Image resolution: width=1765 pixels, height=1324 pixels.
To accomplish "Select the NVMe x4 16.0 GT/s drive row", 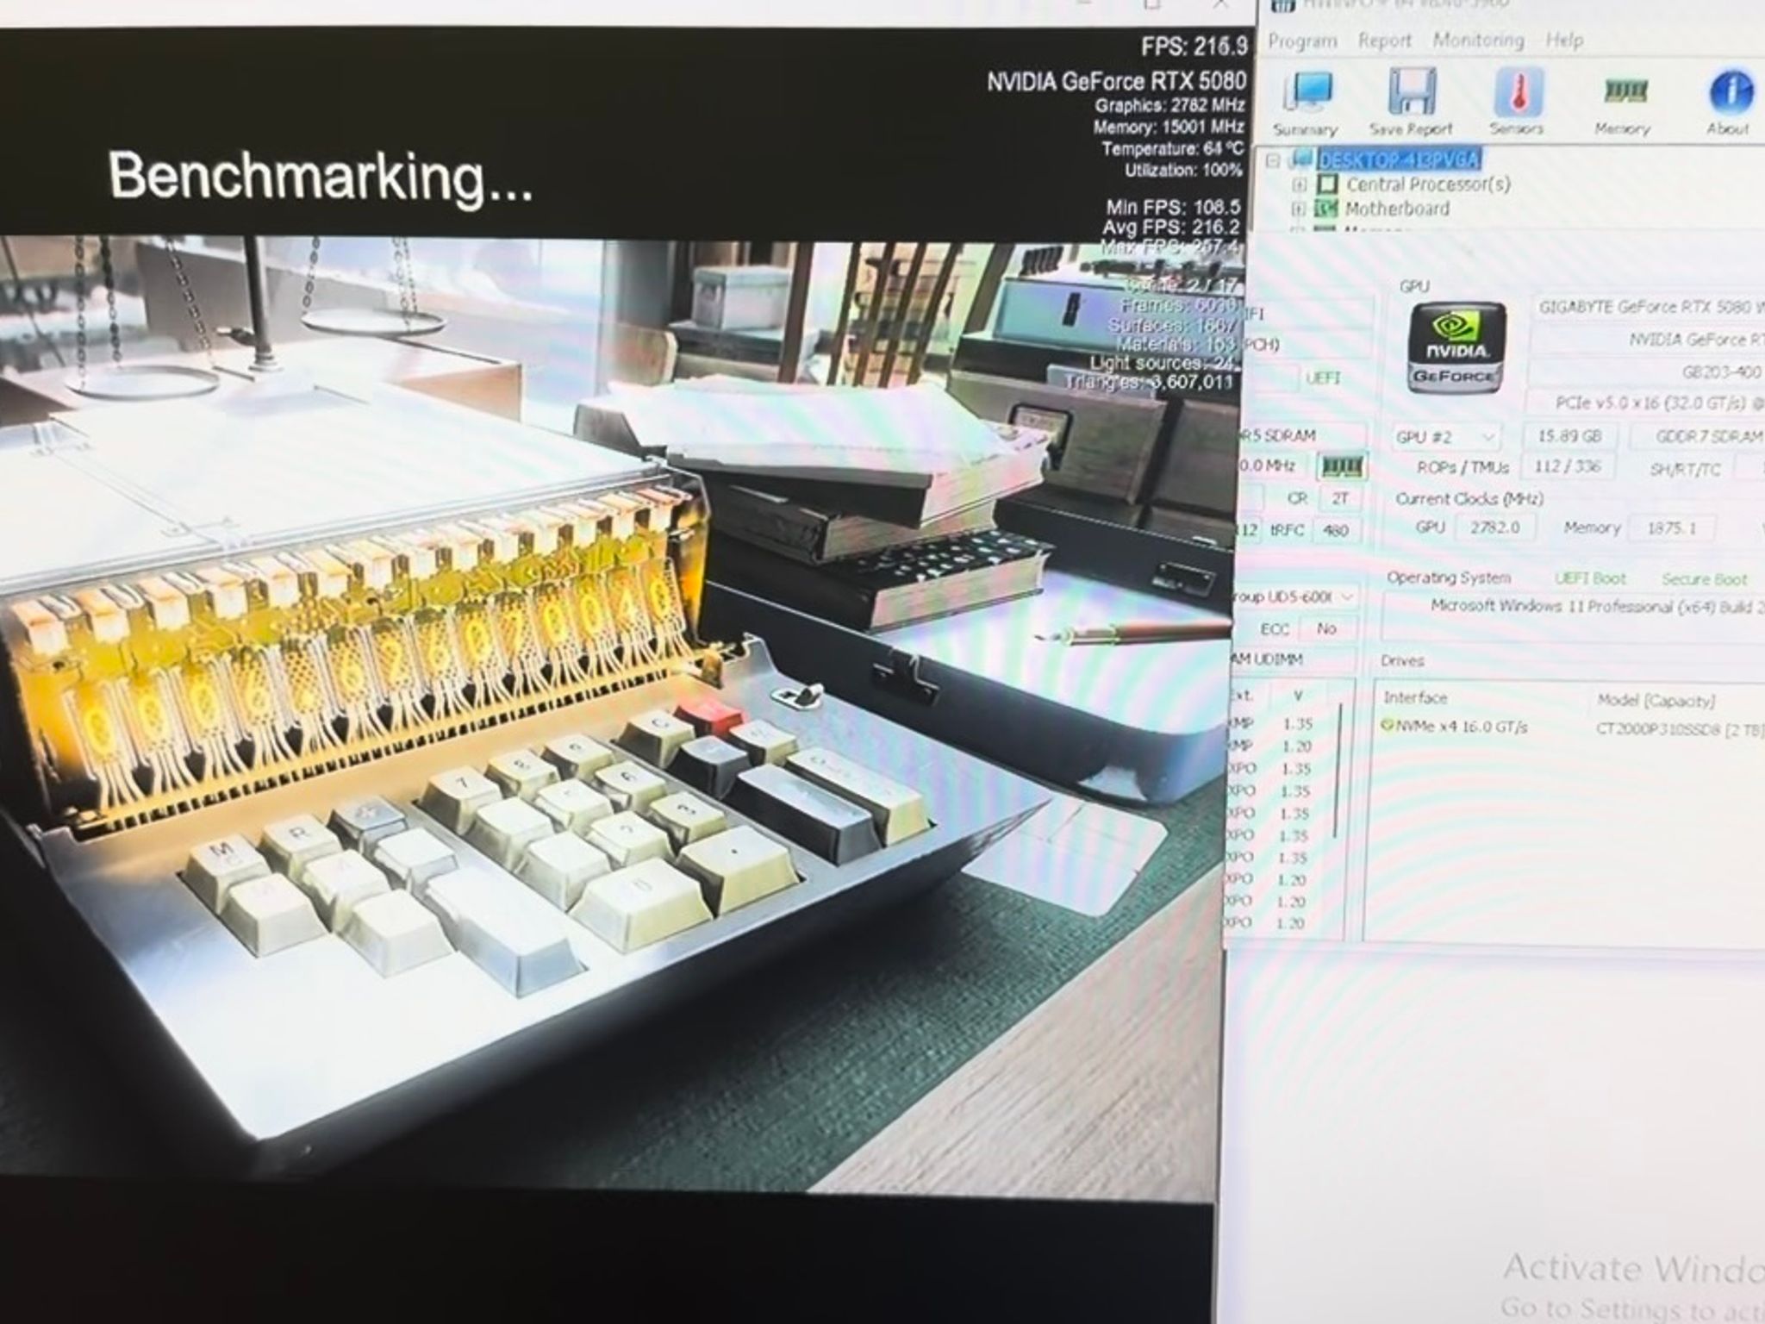I will 1572,728.
